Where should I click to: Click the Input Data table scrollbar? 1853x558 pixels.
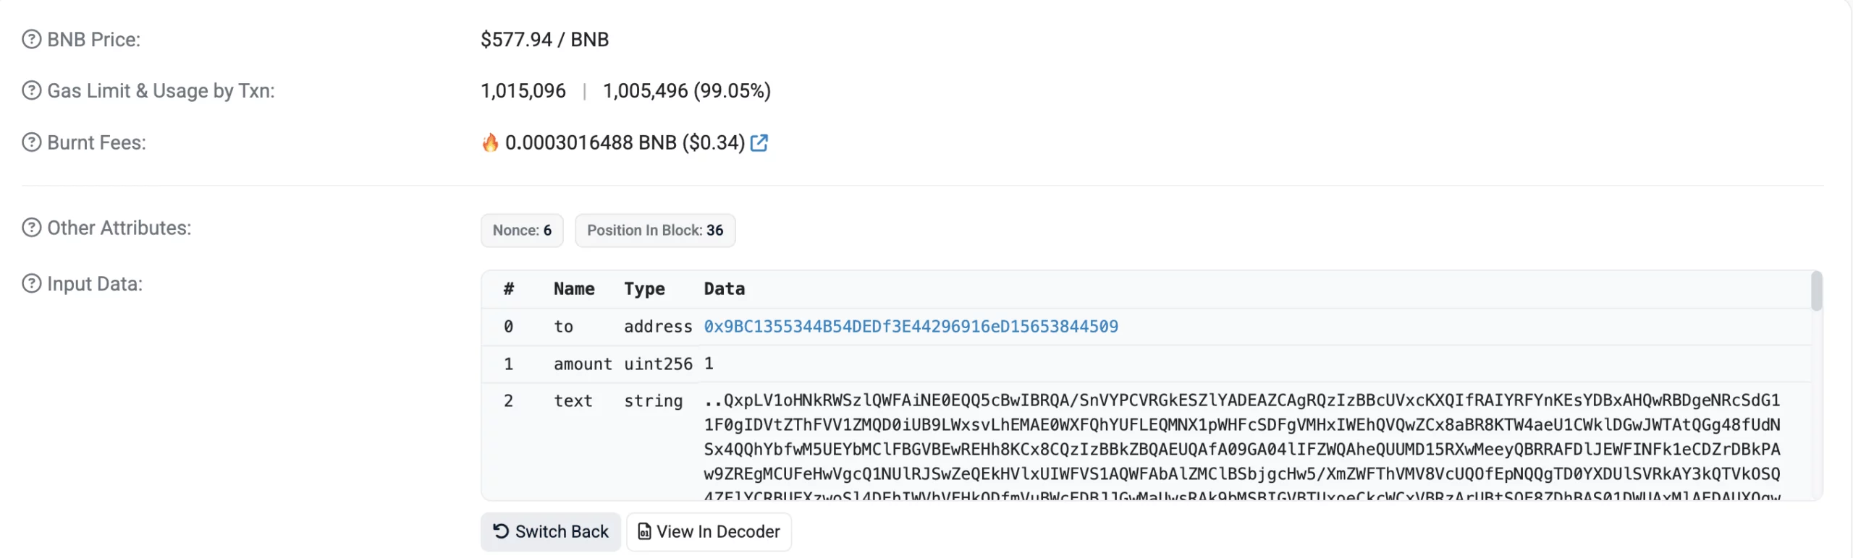coord(1816,291)
